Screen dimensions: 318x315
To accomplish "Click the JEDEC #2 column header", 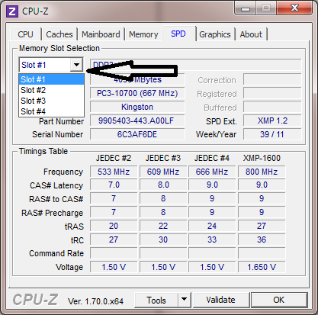I will coord(114,158).
